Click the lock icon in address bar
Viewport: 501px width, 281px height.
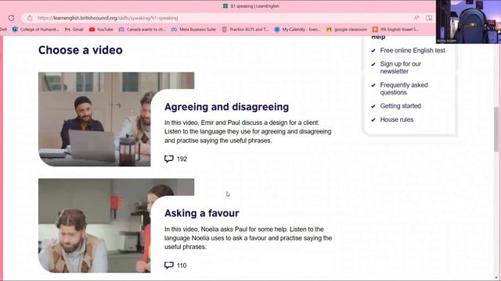[30, 18]
